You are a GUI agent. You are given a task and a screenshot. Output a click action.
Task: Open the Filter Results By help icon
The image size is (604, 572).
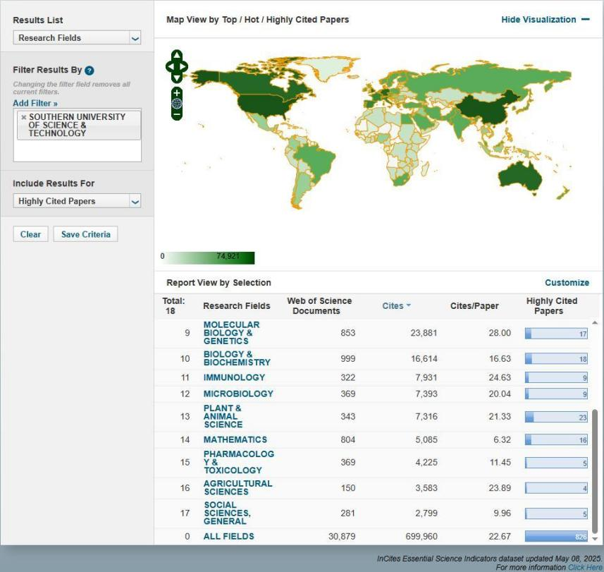(90, 71)
